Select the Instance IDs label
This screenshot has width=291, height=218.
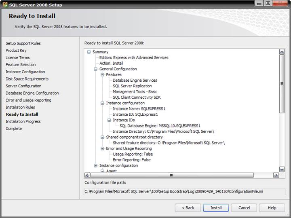pyautogui.click(x=124, y=120)
